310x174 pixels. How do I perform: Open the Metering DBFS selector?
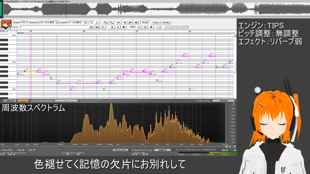[162, 150]
